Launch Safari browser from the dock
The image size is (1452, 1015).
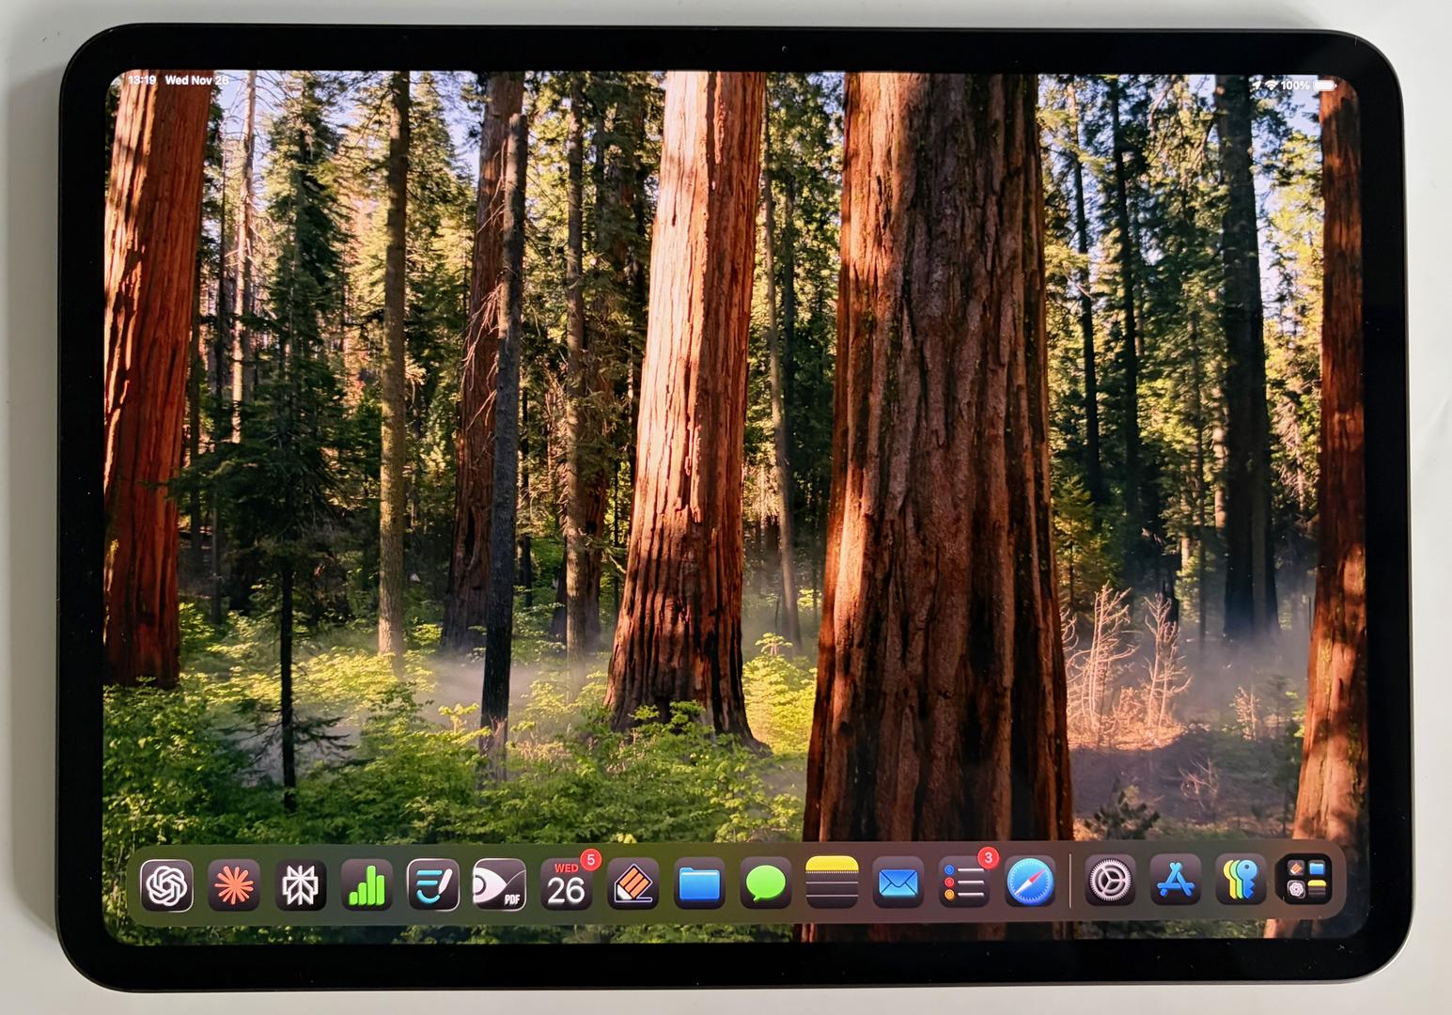[1030, 884]
